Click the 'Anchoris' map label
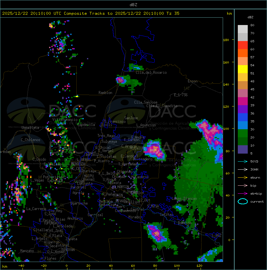Screen dimensions: 267x270 pyautogui.click(x=75, y=218)
